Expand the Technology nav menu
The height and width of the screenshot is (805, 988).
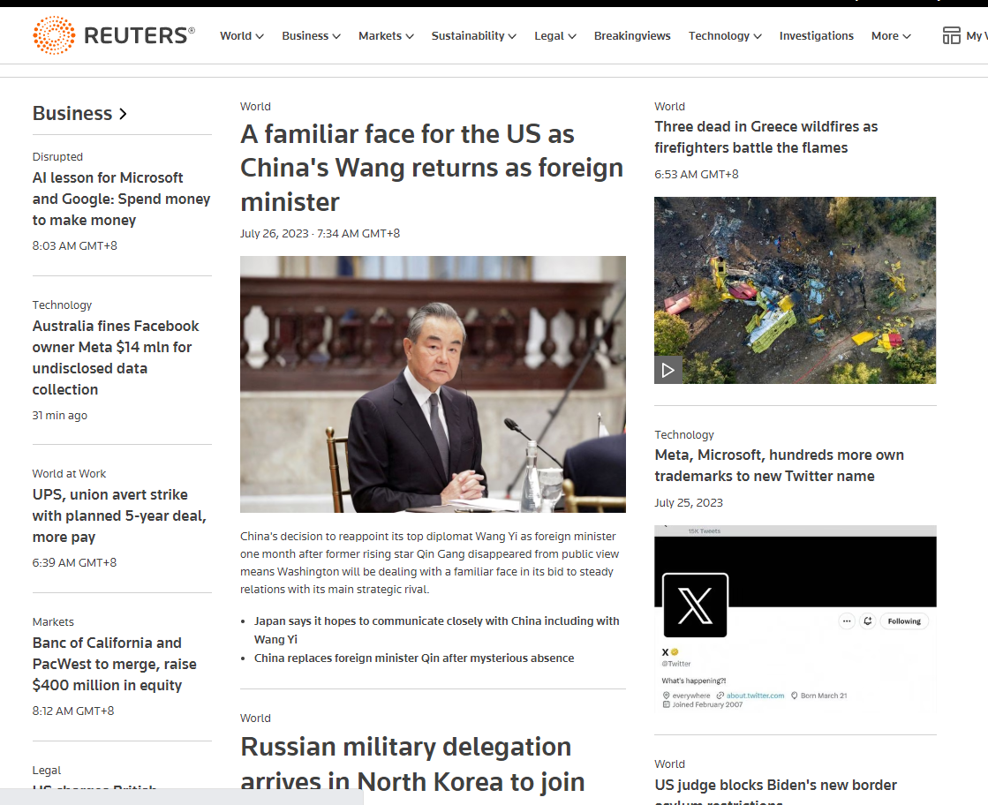(725, 36)
